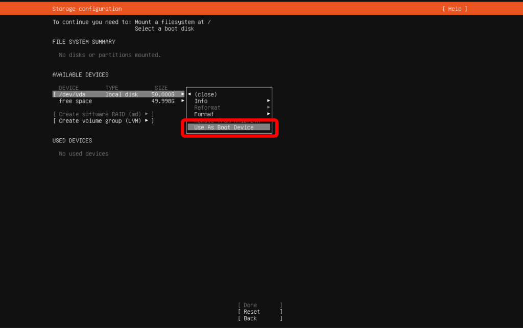Expand the free space row menu
The height and width of the screenshot is (328, 523).
[182, 100]
